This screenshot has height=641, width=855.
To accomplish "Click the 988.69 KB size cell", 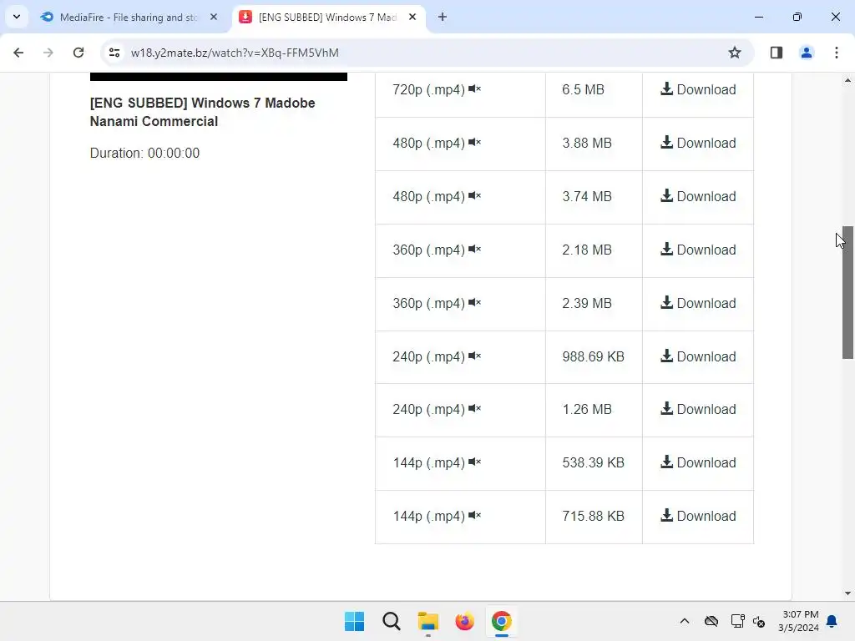I will [594, 356].
